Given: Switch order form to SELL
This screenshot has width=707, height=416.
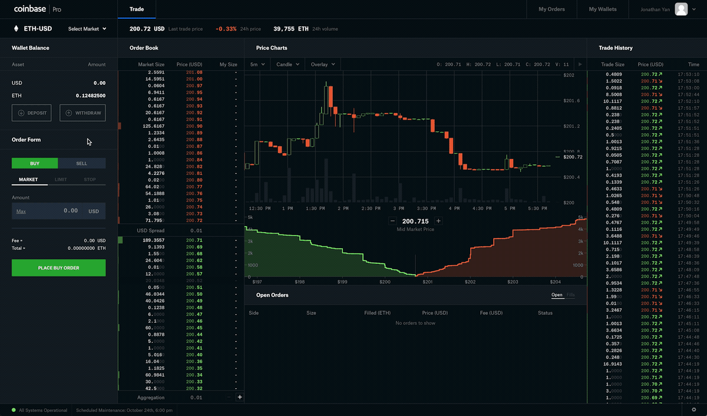Looking at the screenshot, I should pyautogui.click(x=81, y=163).
